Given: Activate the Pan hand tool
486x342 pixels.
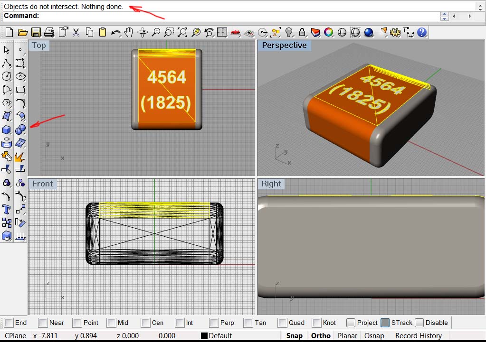Looking at the screenshot, I should [x=129, y=32].
